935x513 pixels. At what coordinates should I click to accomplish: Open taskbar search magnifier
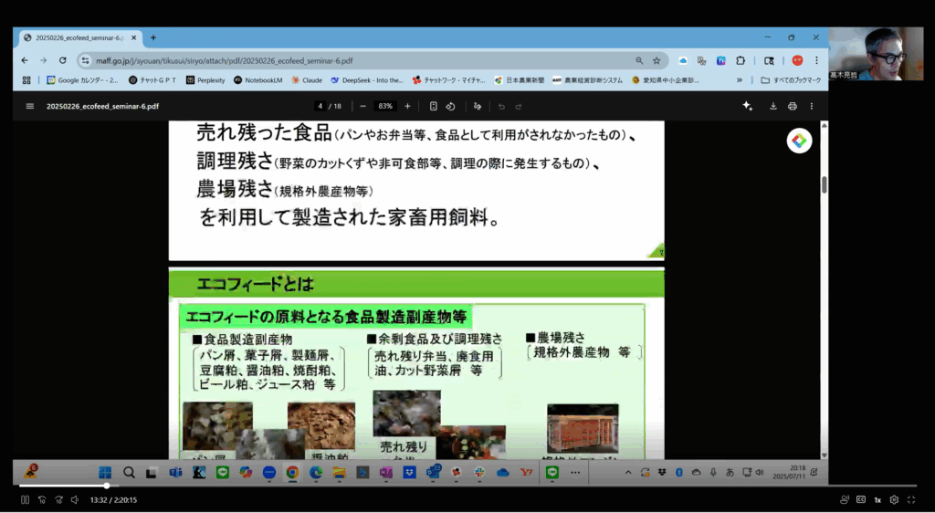point(129,473)
